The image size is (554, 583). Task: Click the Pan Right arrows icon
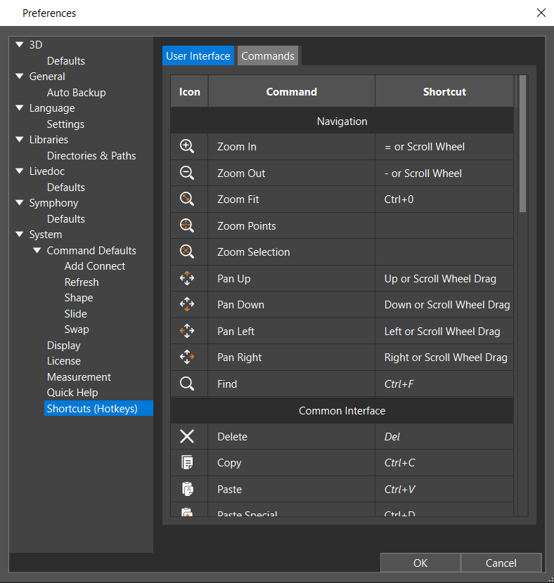click(187, 357)
